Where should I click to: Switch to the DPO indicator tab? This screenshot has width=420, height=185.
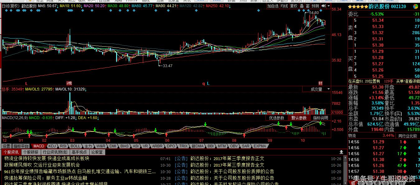[171, 146]
